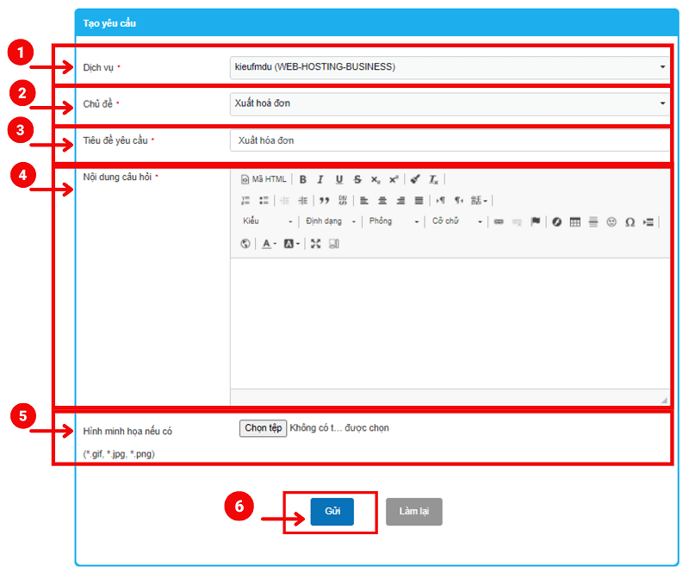Image resolution: width=689 pixels, height=585 pixels.
Task: Insert a horizontal line
Action: point(593,221)
